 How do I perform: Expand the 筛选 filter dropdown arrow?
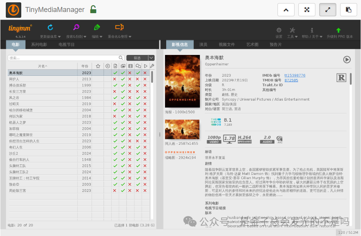[152, 58]
